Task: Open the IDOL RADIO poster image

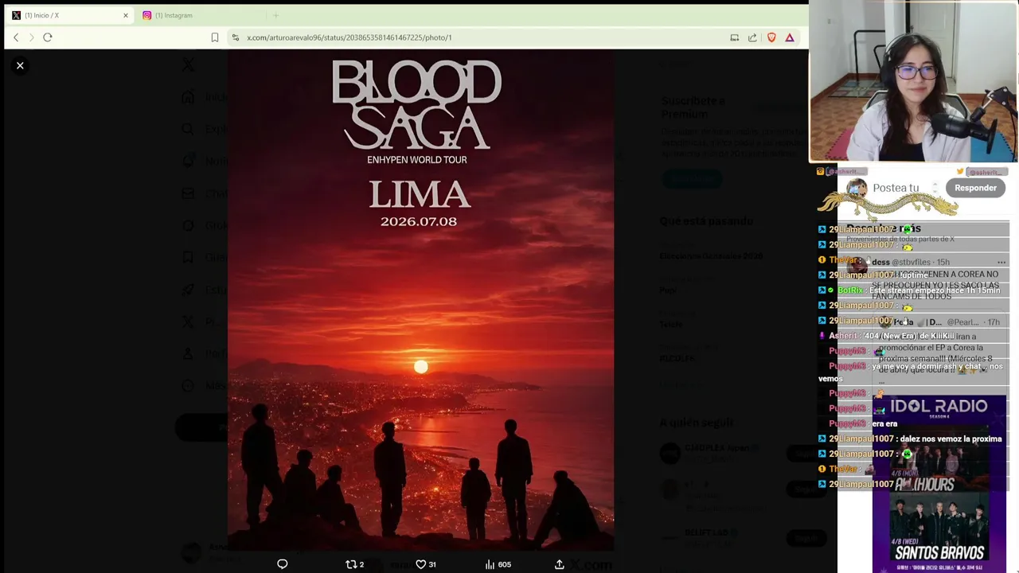Action: (x=939, y=483)
